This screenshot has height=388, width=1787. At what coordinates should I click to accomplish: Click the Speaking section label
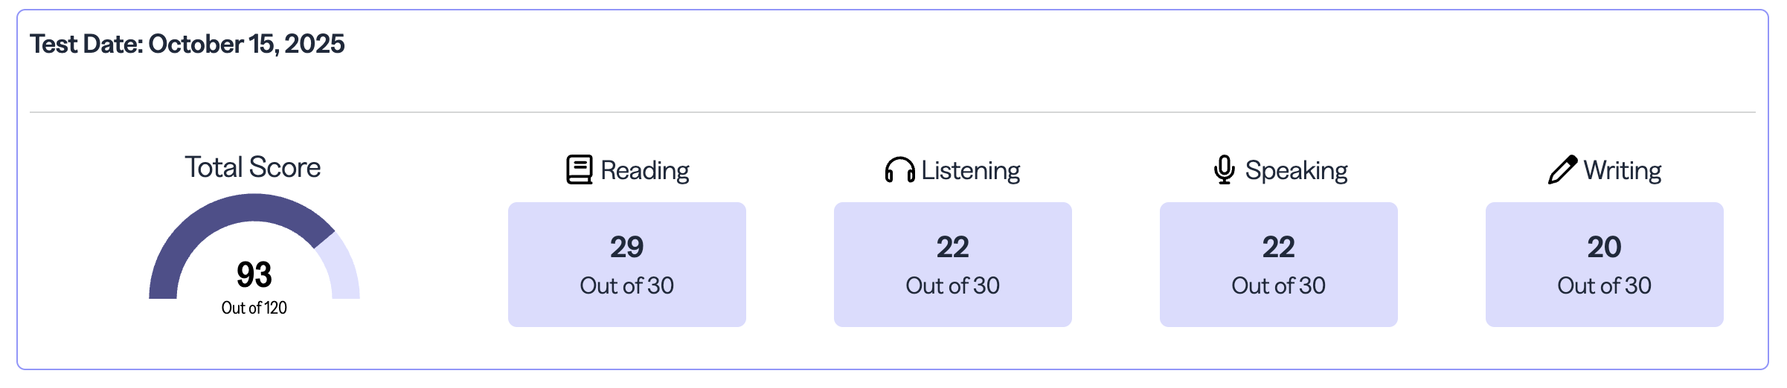click(x=1296, y=171)
